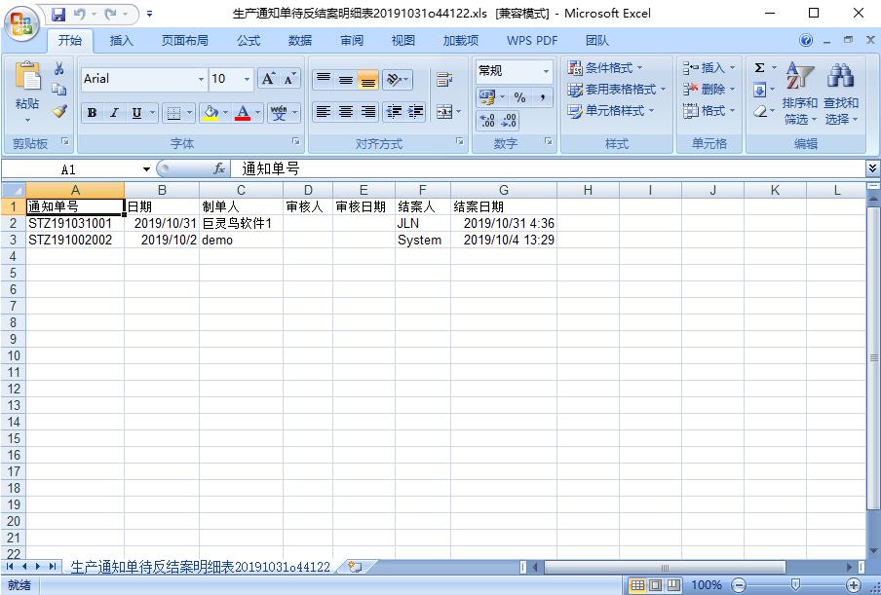Switch to the 审阅 ribbon tab
The image size is (881, 595).
click(351, 40)
